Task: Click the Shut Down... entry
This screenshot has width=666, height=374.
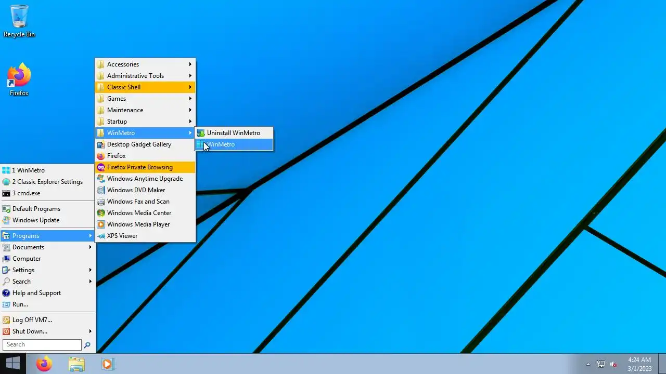Action: coord(47,331)
